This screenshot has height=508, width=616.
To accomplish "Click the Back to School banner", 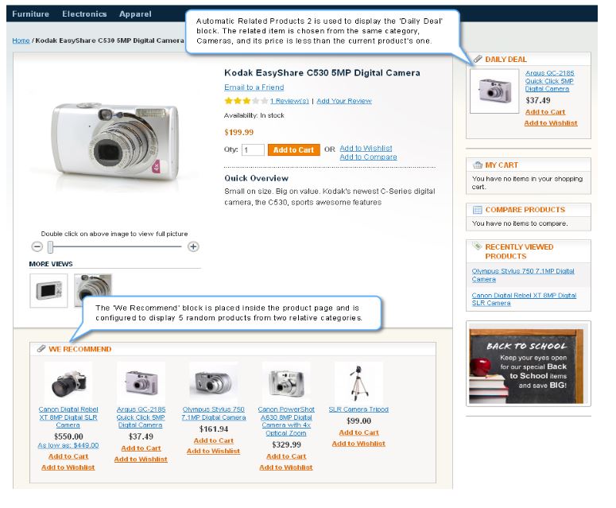I will (x=528, y=364).
